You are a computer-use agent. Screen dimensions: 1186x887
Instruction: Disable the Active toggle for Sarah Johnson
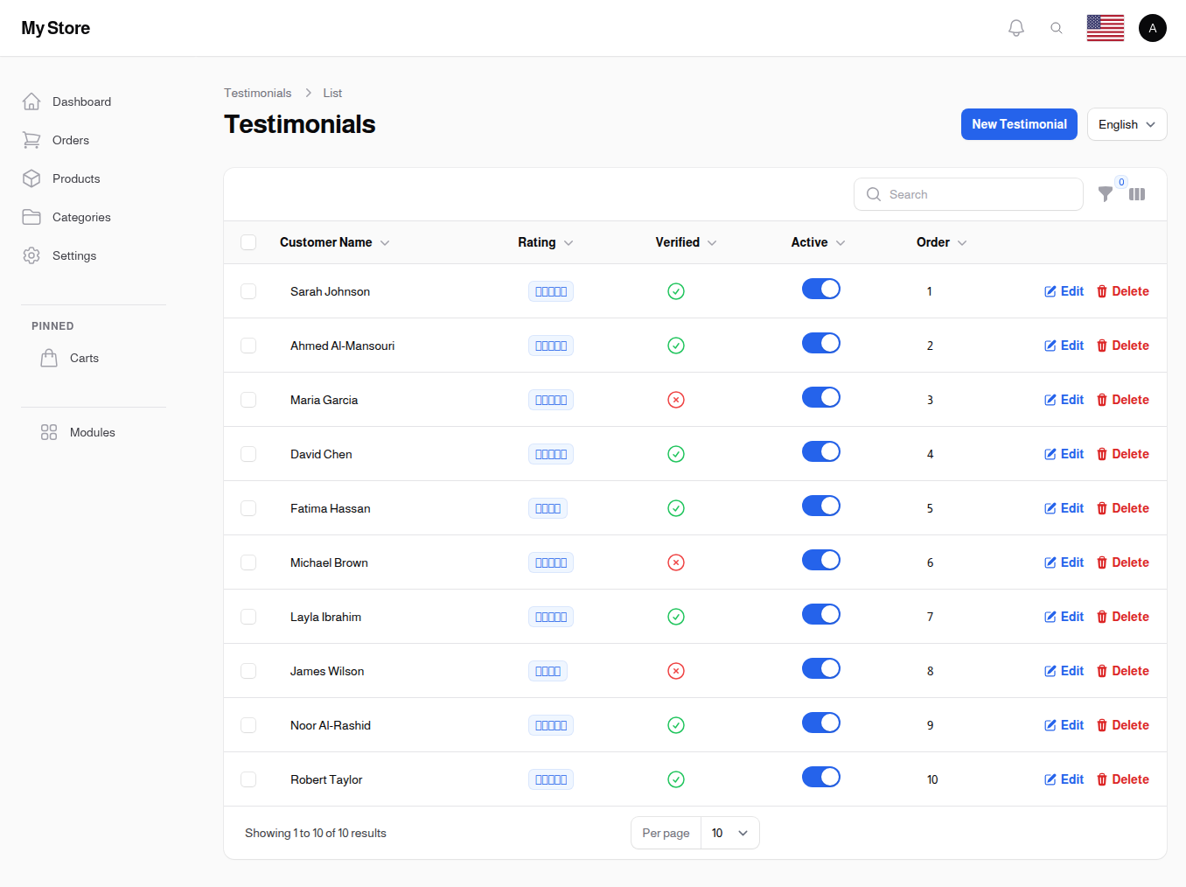point(821,288)
